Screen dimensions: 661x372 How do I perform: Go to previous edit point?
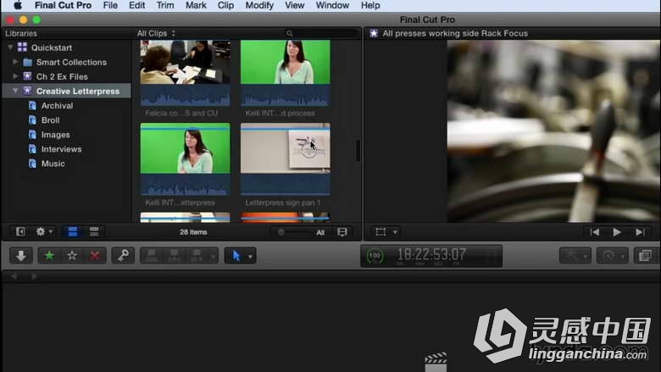594,232
